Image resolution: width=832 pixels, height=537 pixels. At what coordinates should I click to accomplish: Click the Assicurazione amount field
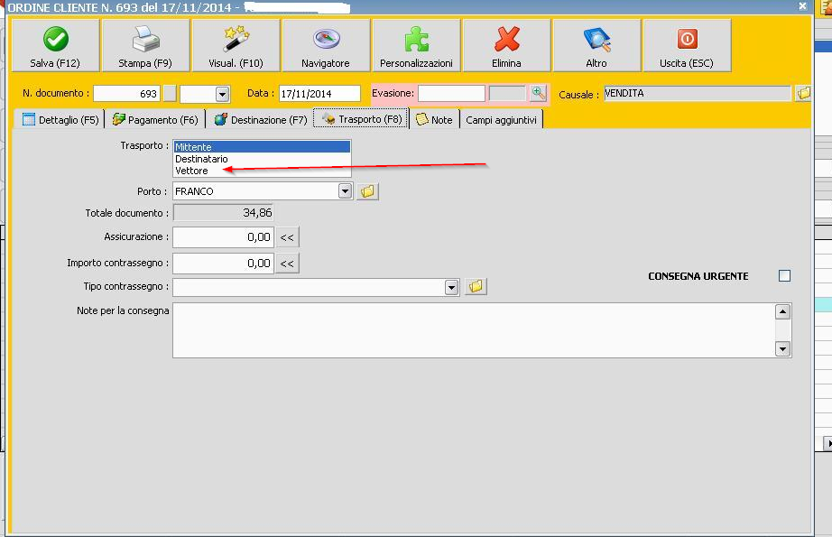[224, 237]
